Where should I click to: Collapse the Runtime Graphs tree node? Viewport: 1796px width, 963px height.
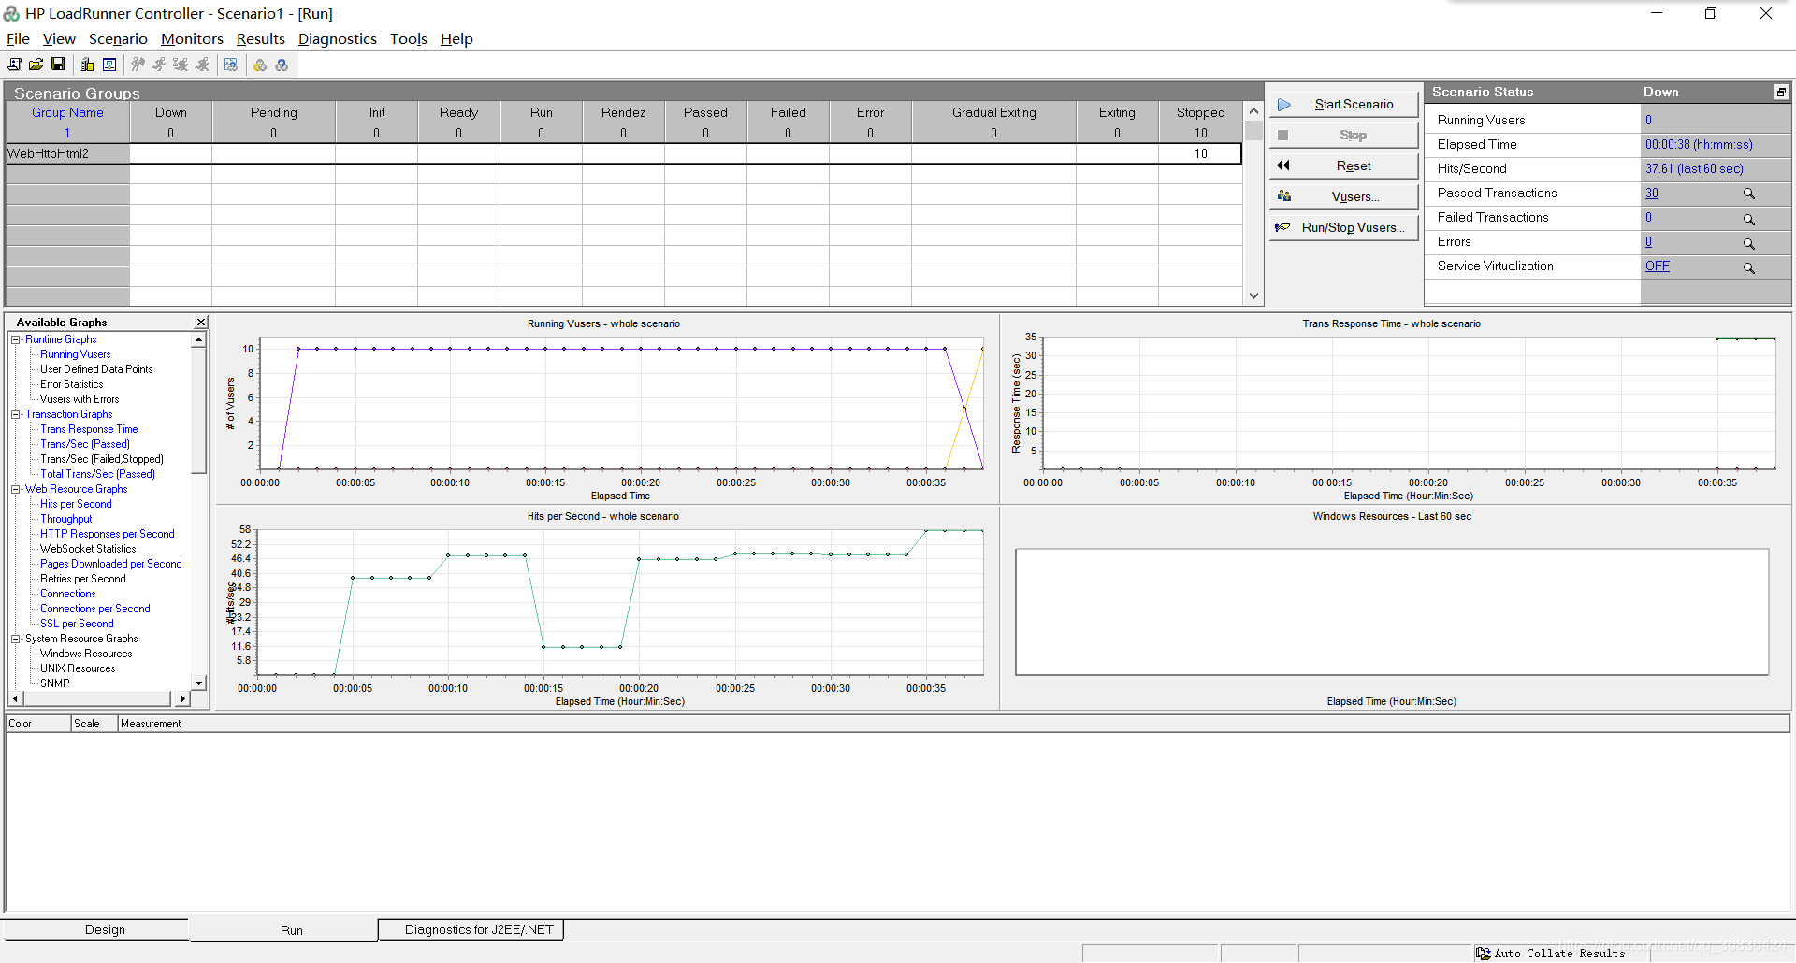click(16, 339)
